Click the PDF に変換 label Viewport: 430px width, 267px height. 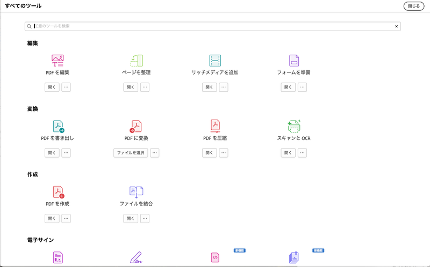pos(137,138)
